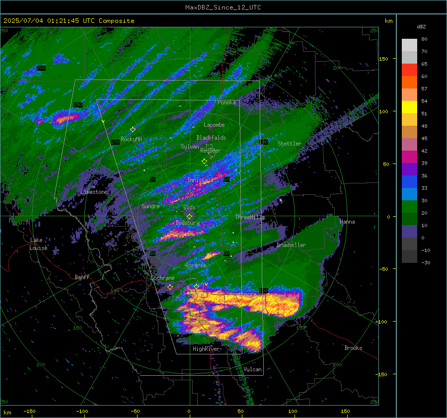
Task: Click the MaxDBZ_Since_12_UTC title
Action: (x=223, y=7)
